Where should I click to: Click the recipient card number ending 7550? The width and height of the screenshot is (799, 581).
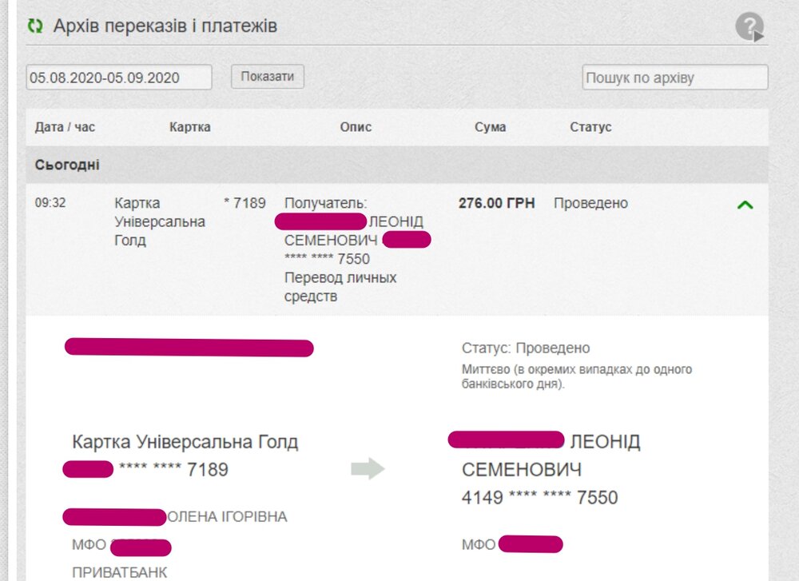click(539, 498)
